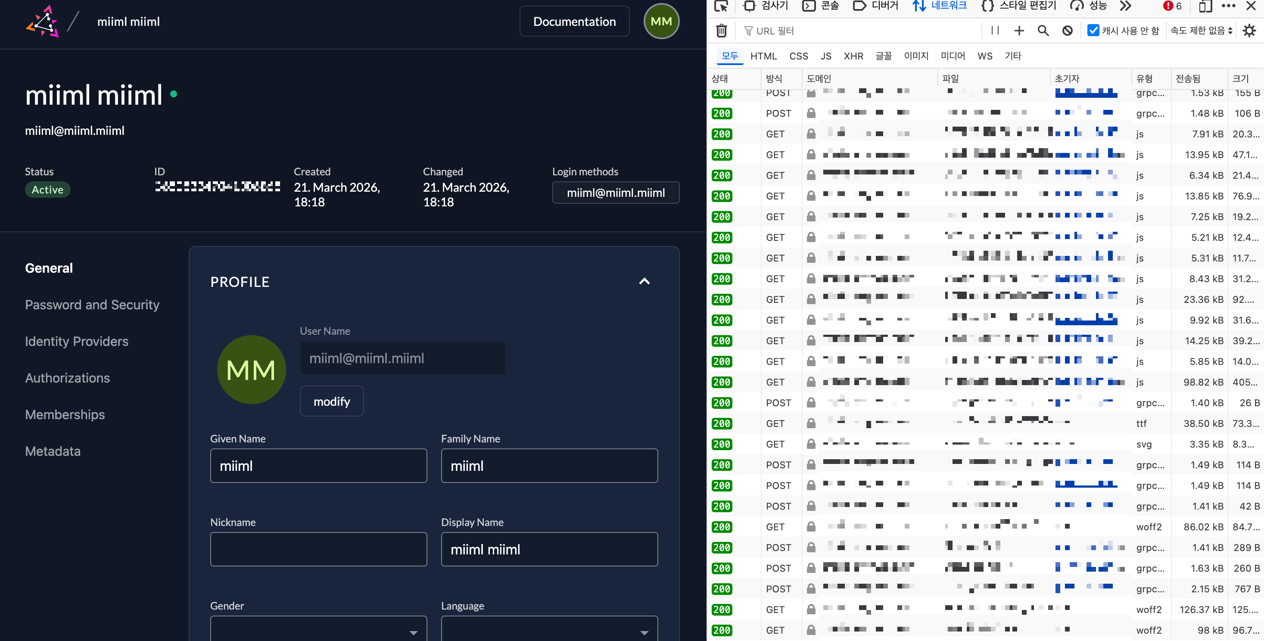Select the woff2 request row 126.37 kB
The image size is (1264, 641).
point(985,609)
